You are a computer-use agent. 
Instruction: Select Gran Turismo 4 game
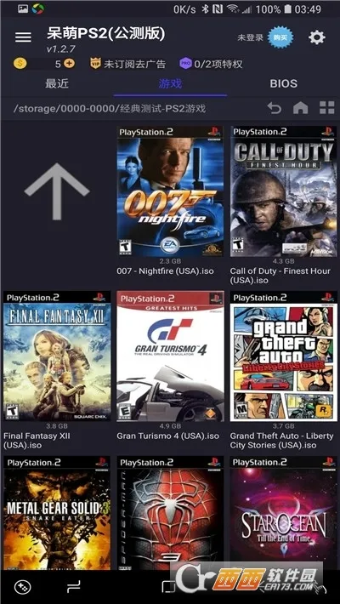pyautogui.click(x=170, y=356)
